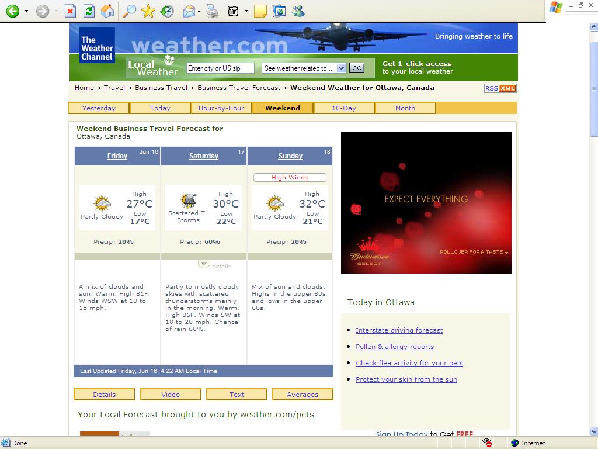This screenshot has height=449, width=598.
Task: Click the popup blocker status bar icon
Action: coord(487,443)
